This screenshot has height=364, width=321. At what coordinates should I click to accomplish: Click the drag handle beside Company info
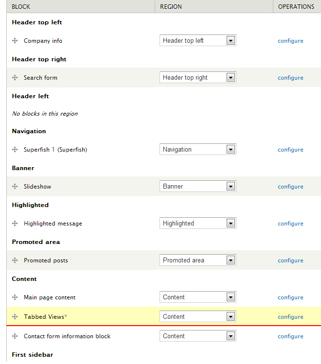[15, 41]
